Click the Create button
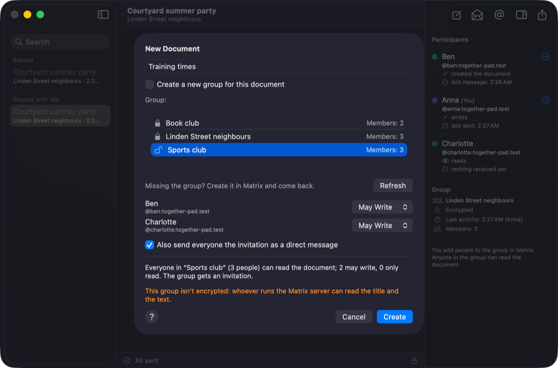 pyautogui.click(x=395, y=317)
